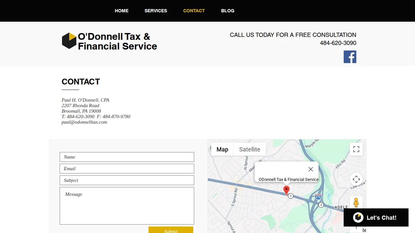Go to the HOME menu item
Image resolution: width=415 pixels, height=233 pixels.
tap(122, 11)
